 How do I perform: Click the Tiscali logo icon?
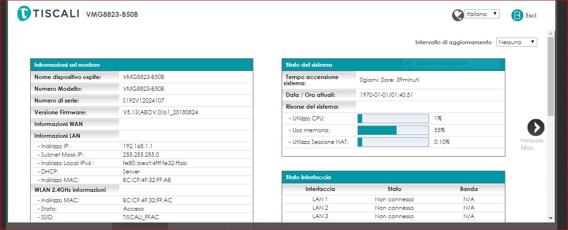tap(24, 14)
